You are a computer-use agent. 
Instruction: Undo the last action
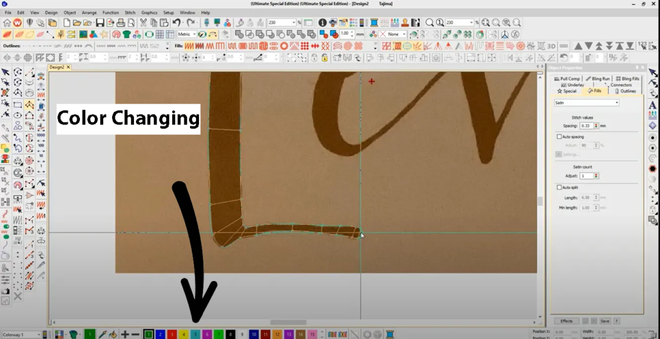[177, 23]
